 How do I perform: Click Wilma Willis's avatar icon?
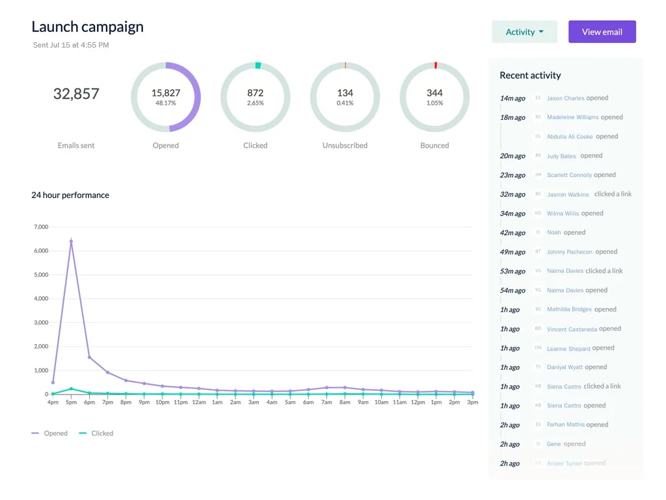(538, 214)
